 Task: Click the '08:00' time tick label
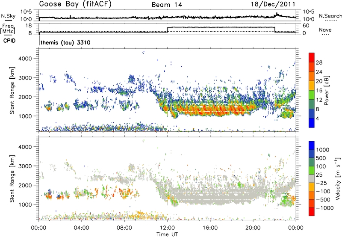click(124, 228)
